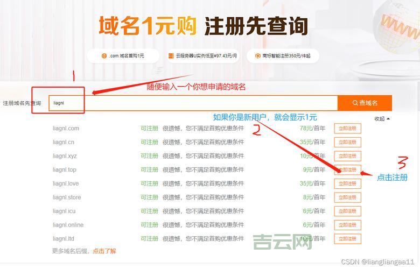Click 立即注册 for liagnl.top

pyautogui.click(x=347, y=169)
